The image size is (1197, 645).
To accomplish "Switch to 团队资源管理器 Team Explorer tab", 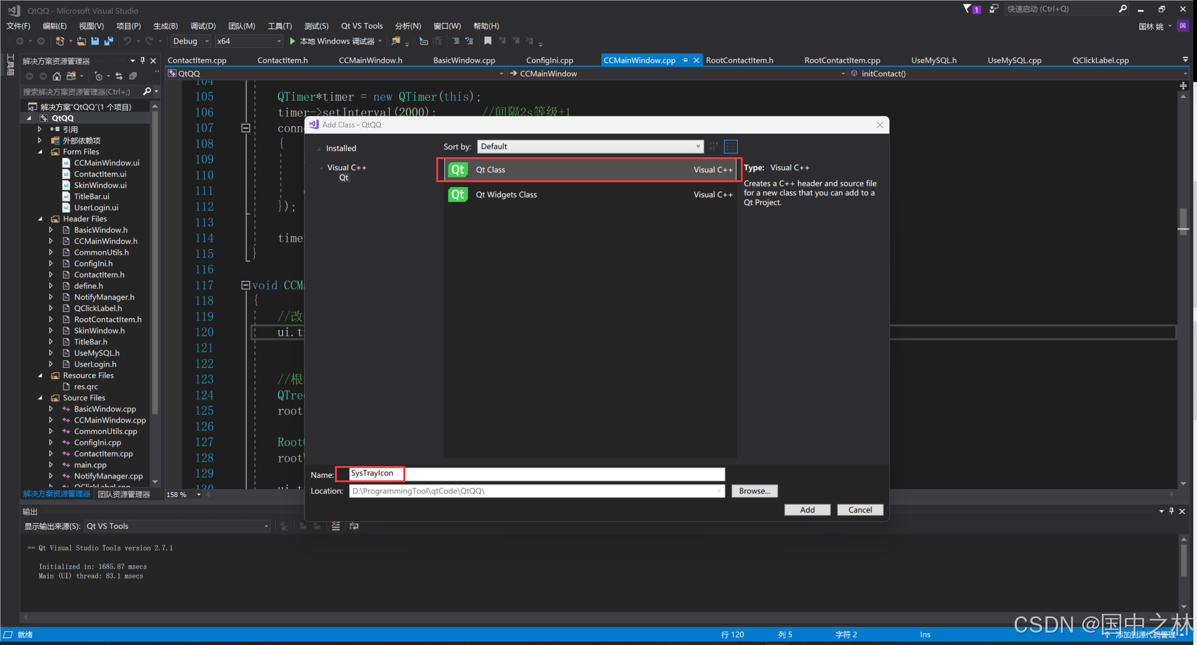I will [124, 495].
